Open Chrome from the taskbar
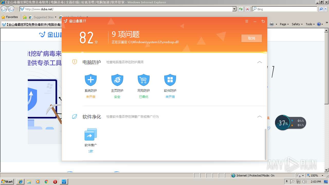329x185 pixels. click(47, 182)
